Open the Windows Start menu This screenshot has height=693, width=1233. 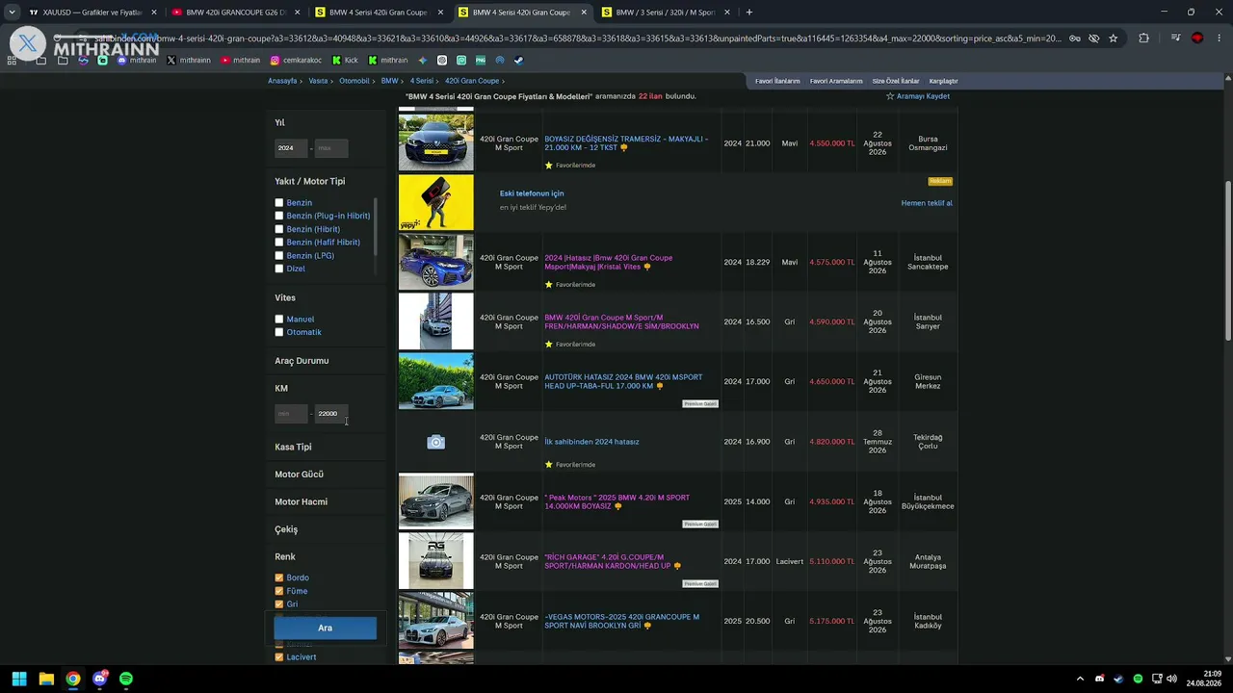pyautogui.click(x=18, y=679)
